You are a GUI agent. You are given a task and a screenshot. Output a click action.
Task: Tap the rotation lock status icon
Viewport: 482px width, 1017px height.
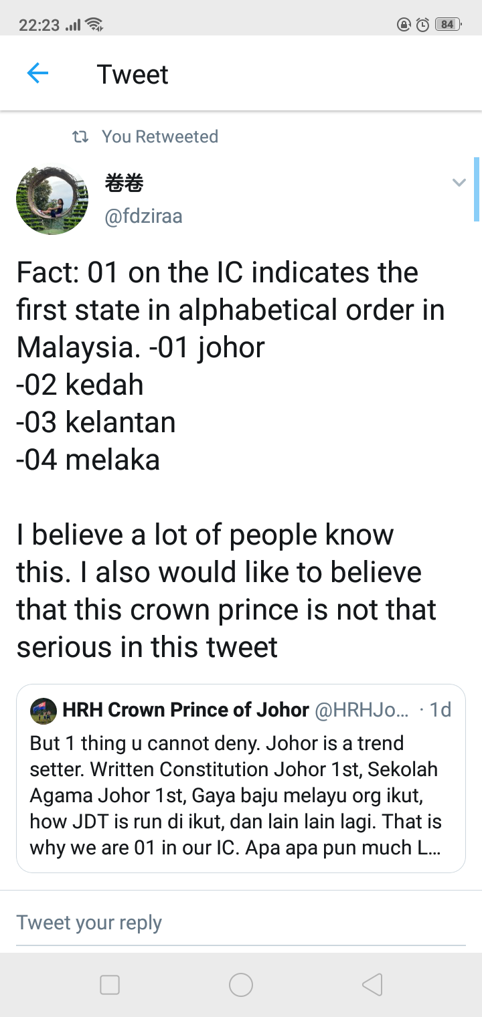404,25
